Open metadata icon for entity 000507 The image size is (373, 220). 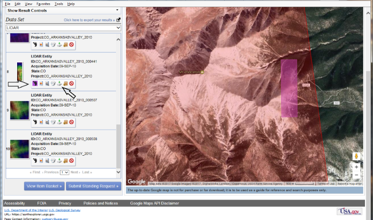coord(47,123)
